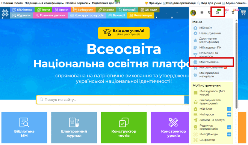248x145 pixels.
Task: Open the Вебквести tab
Action: (83, 10)
